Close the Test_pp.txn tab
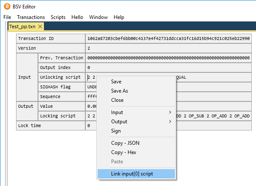This screenshot has height=186, width=256. tap(40, 27)
